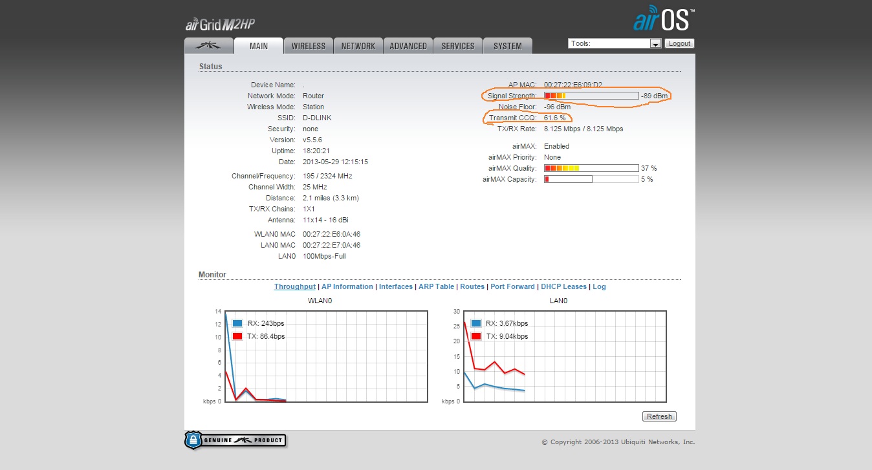Click the Security value none
872x470 pixels.
point(311,129)
